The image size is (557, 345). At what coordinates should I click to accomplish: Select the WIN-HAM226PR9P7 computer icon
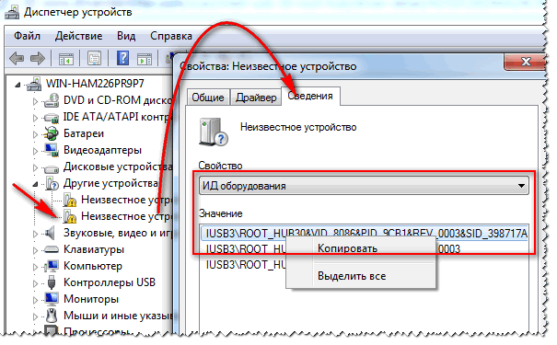click(34, 84)
